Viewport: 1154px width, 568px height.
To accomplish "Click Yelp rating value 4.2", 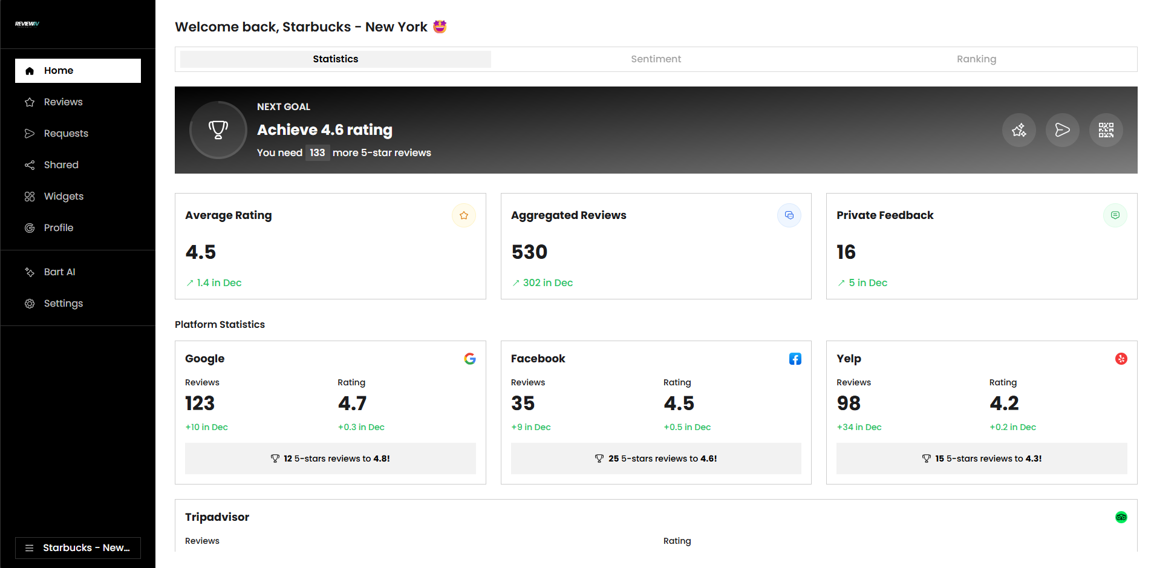I will coord(1004,403).
